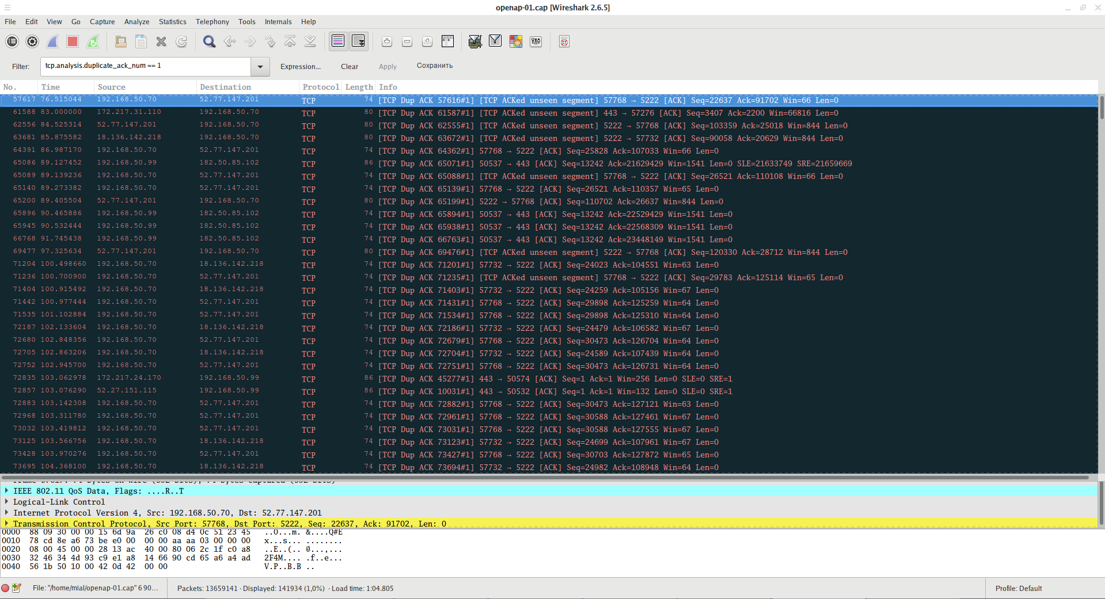The height and width of the screenshot is (599, 1105).
Task: Click the Clear filter button
Action: (349, 67)
